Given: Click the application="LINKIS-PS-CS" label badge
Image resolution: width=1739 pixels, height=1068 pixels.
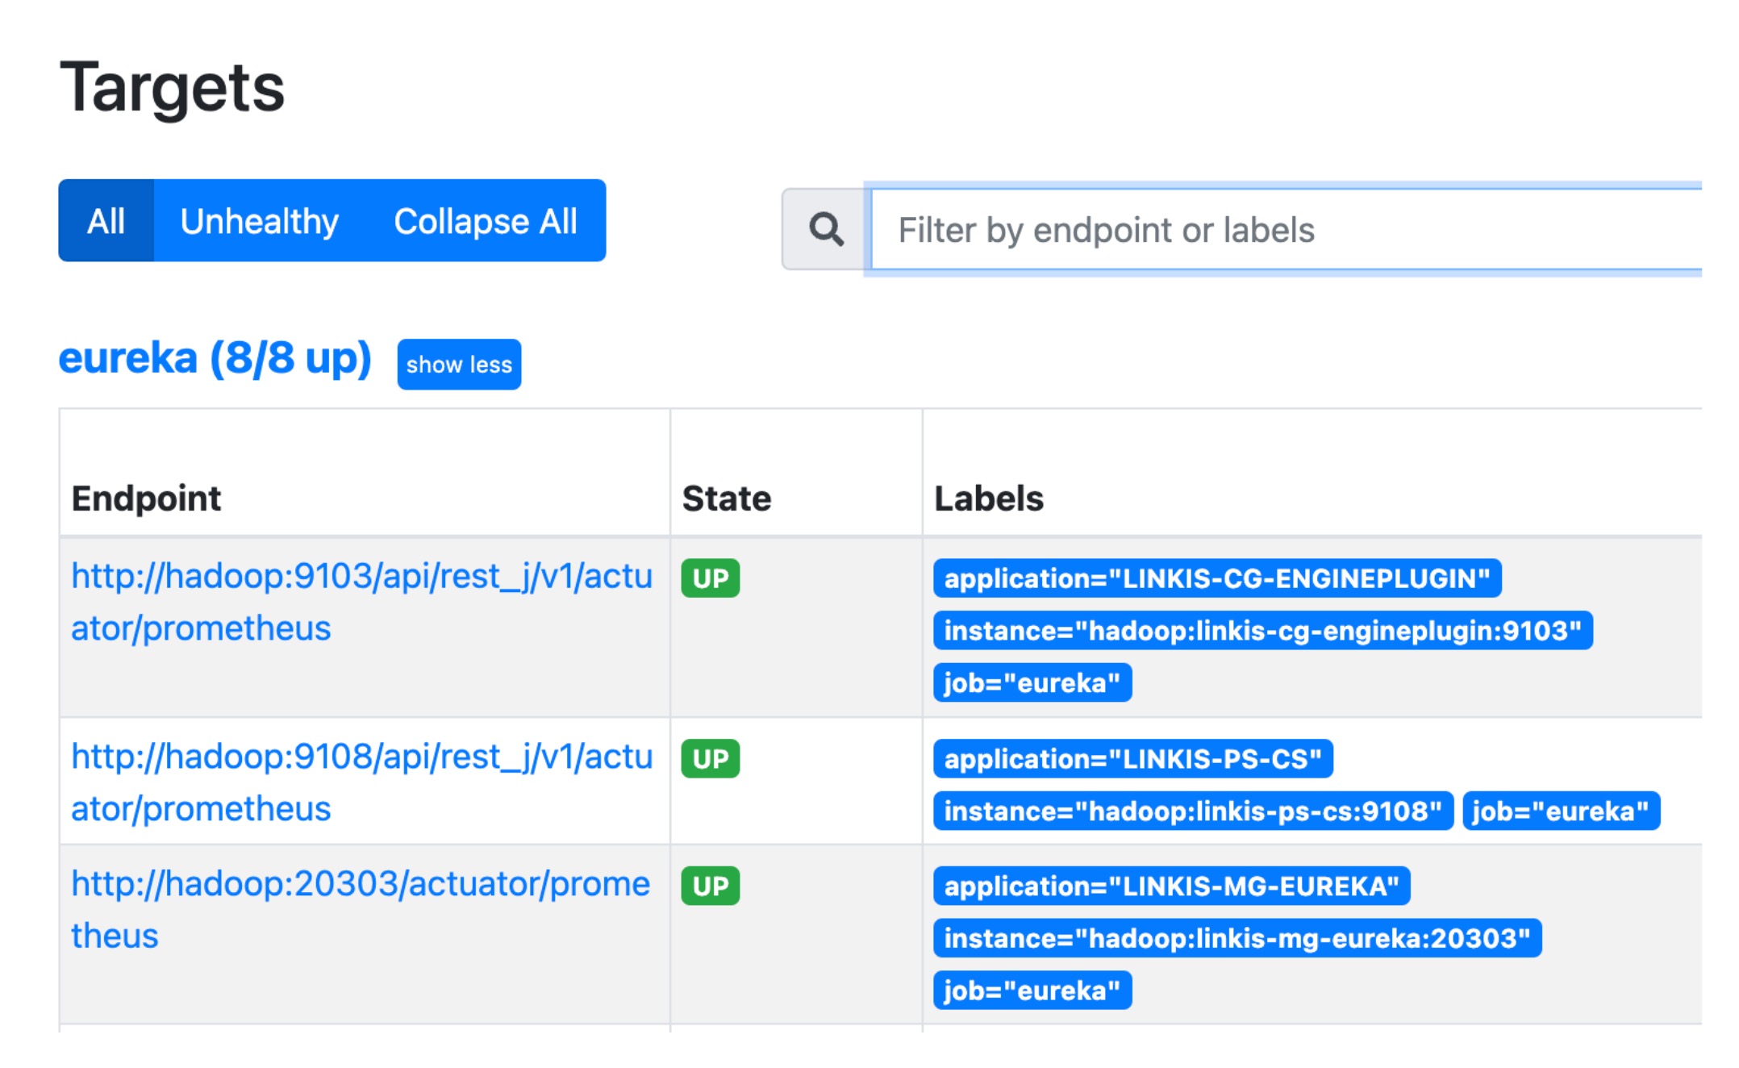Looking at the screenshot, I should coord(1132,759).
